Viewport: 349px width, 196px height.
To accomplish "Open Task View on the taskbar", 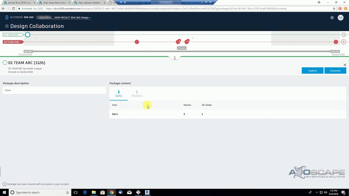I will (x=76, y=192).
